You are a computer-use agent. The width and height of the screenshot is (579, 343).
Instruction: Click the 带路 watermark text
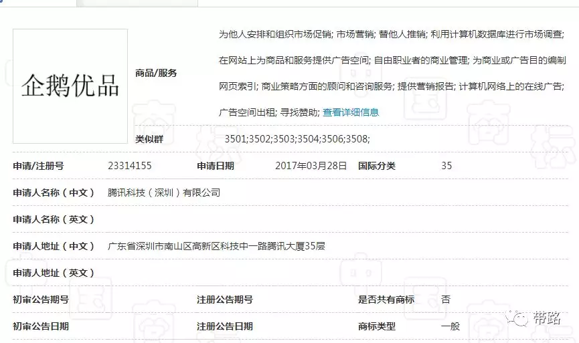click(547, 318)
